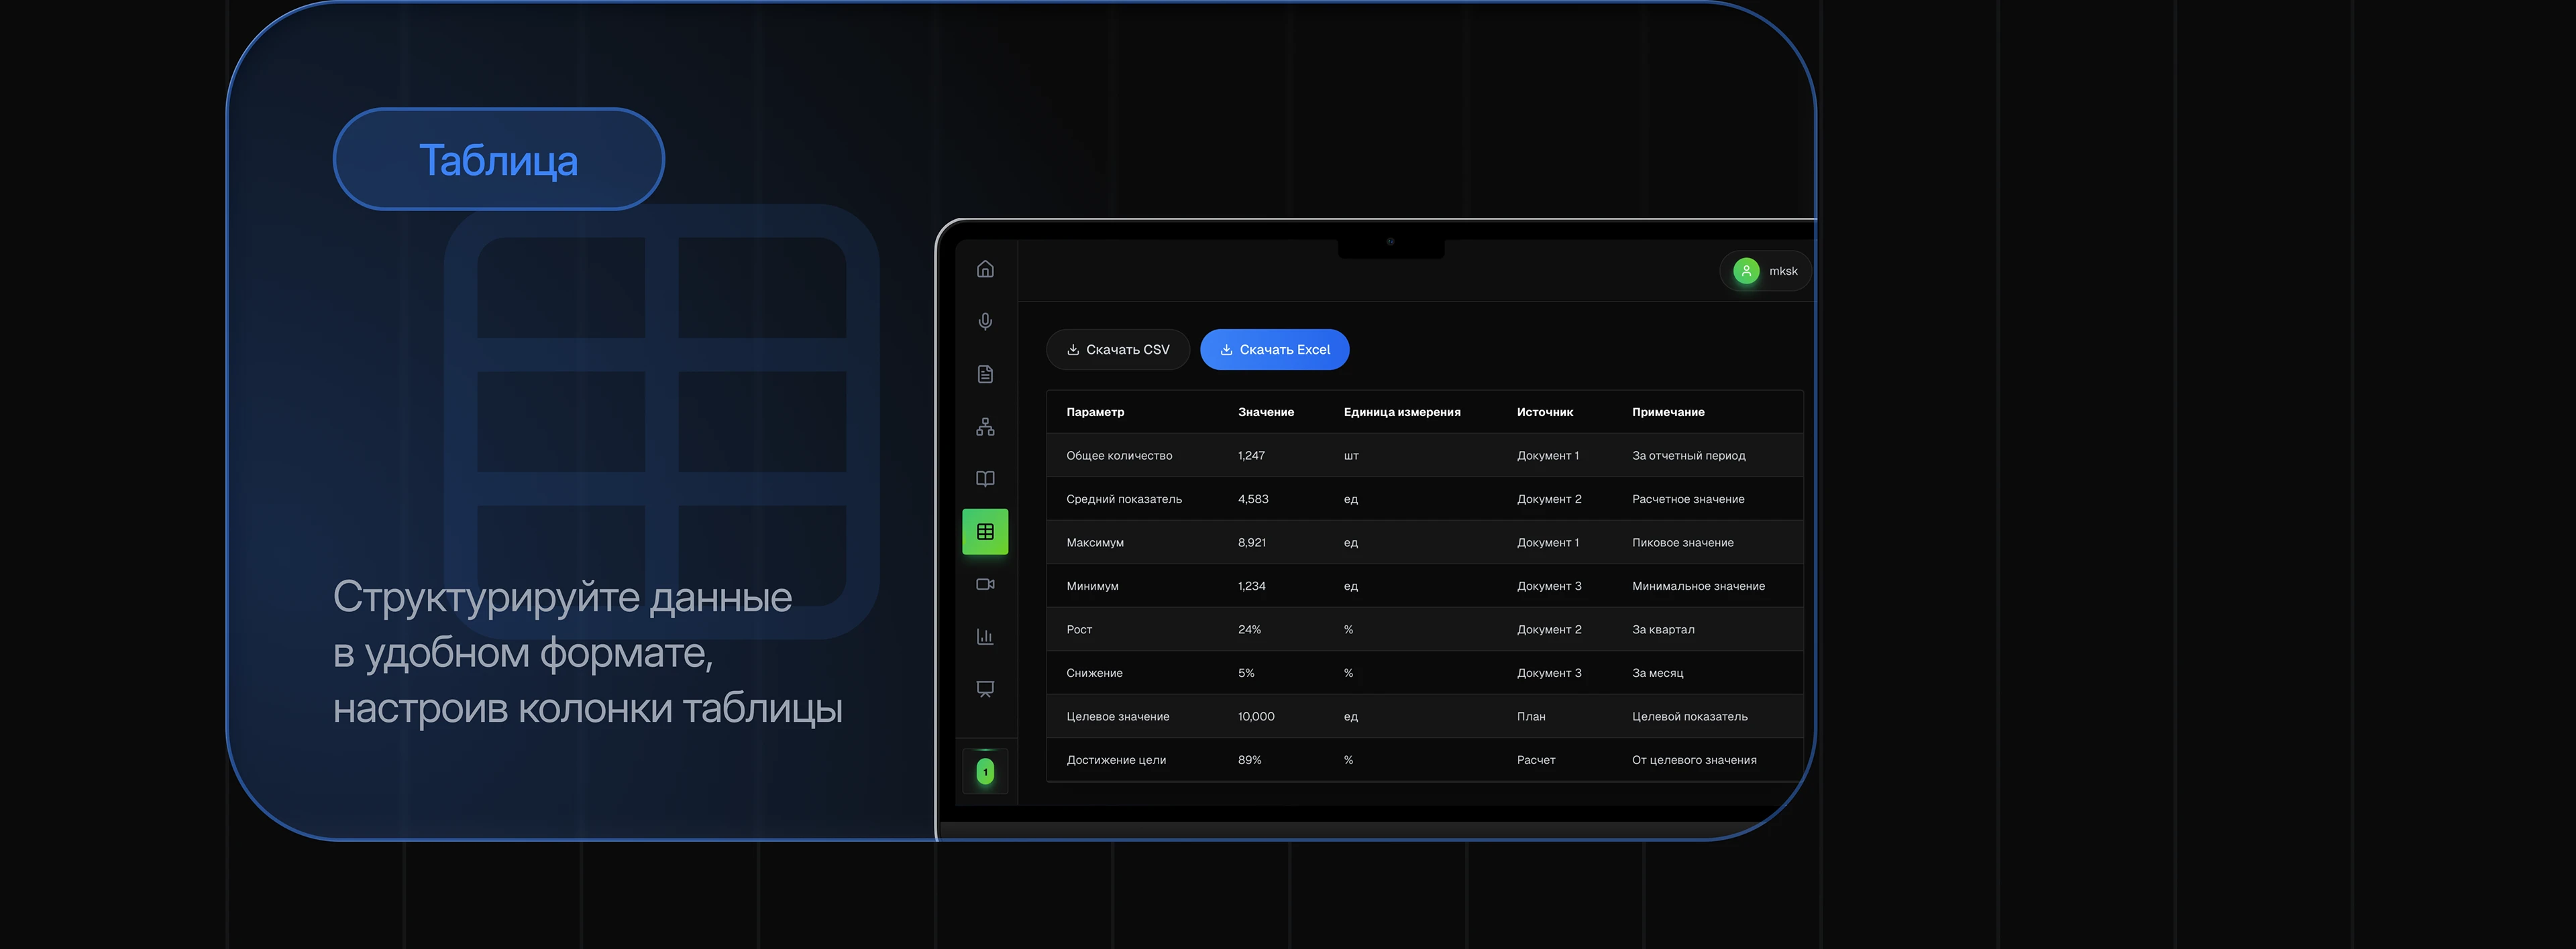Image resolution: width=2576 pixels, height=949 pixels.
Task: Select the Целевое значение cell
Action: tap(1117, 716)
